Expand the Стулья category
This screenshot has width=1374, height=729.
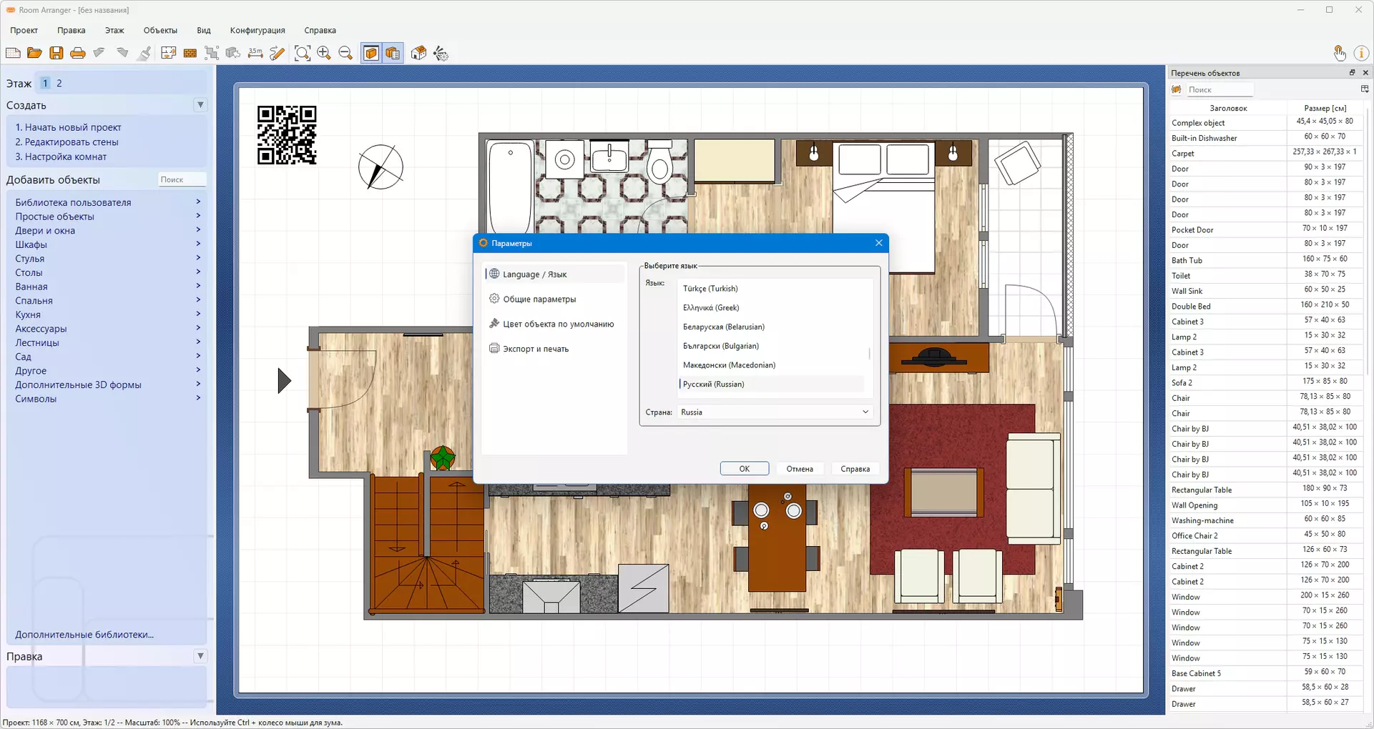tap(107, 259)
